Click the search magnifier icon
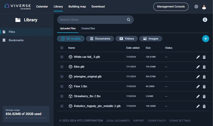The width and height of the screenshot is (213, 126). pos(128,20)
